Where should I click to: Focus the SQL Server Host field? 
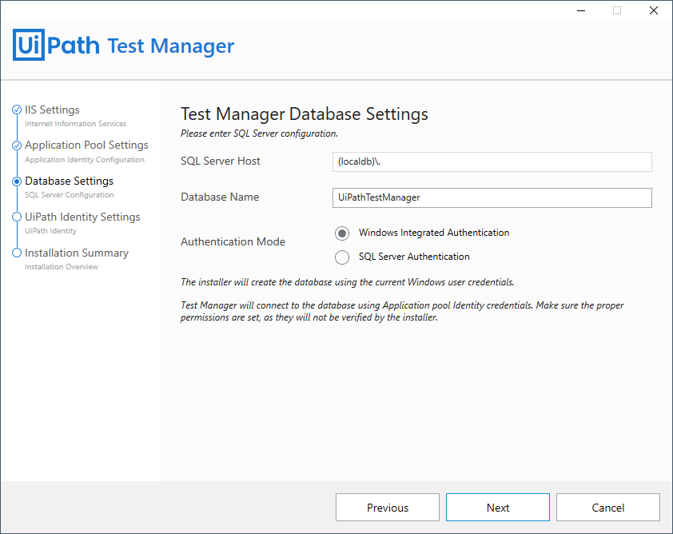coord(492,161)
